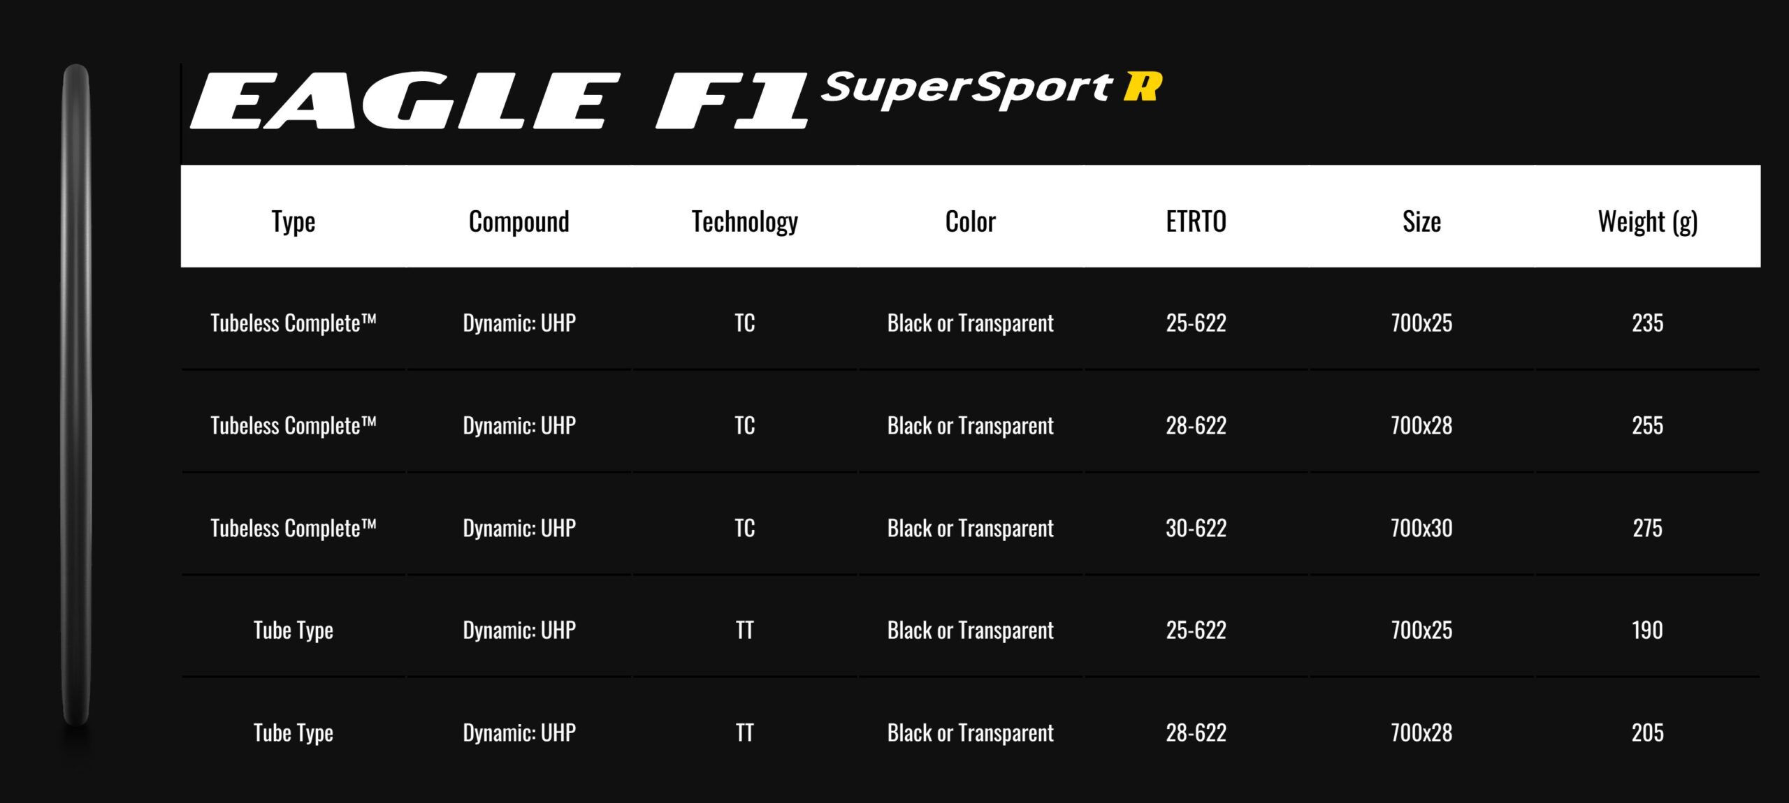The image size is (1789, 803).
Task: Click the SuperSport wordmark
Action: 966,89
